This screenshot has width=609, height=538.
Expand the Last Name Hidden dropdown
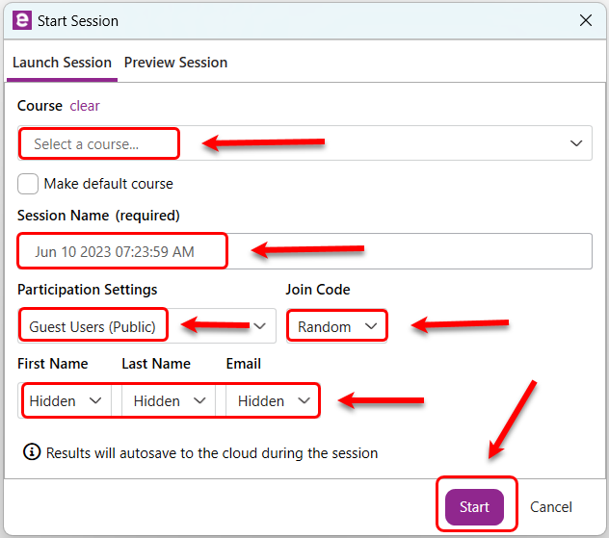coord(169,400)
